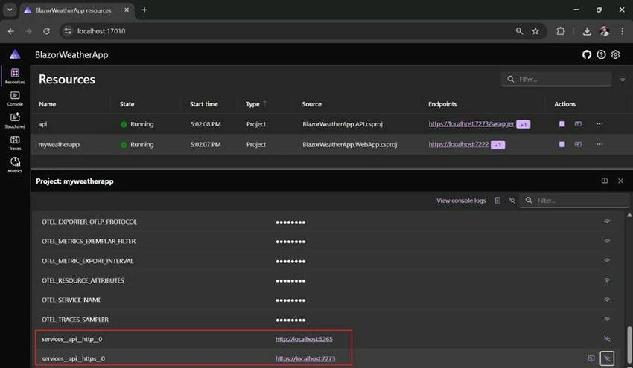
Task: Open the resource type filter menu
Action: point(623,79)
